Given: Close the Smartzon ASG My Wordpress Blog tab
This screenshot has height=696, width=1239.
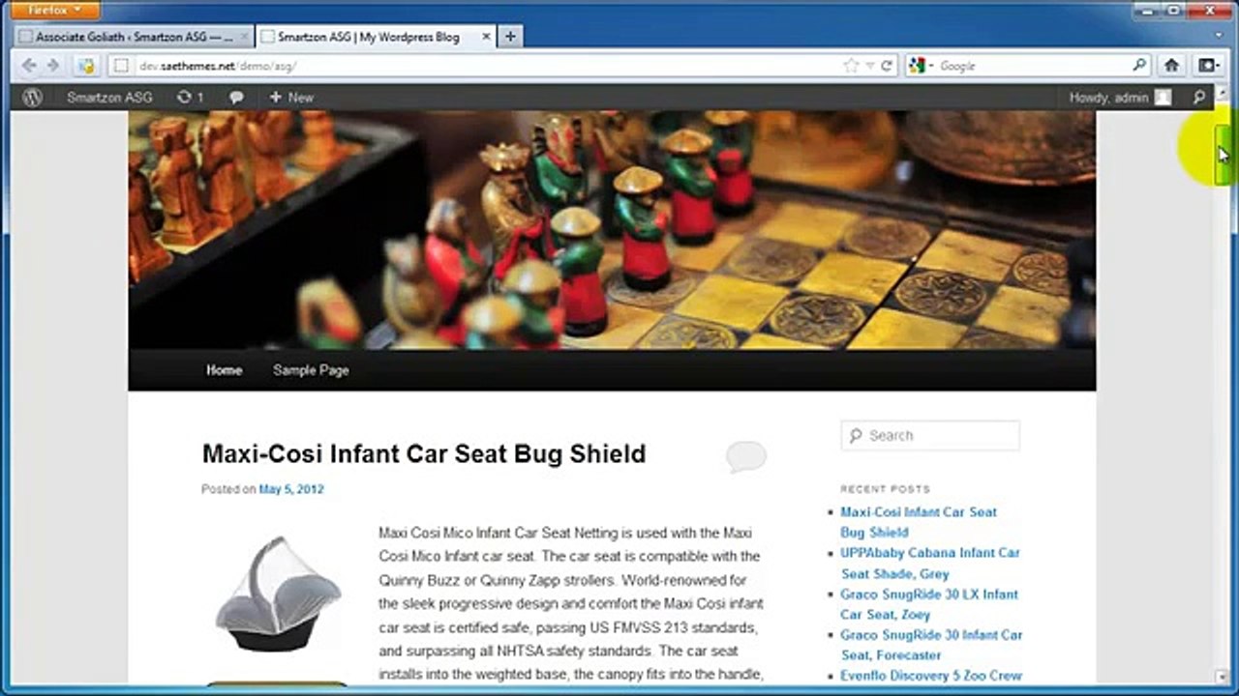Looking at the screenshot, I should click(486, 37).
